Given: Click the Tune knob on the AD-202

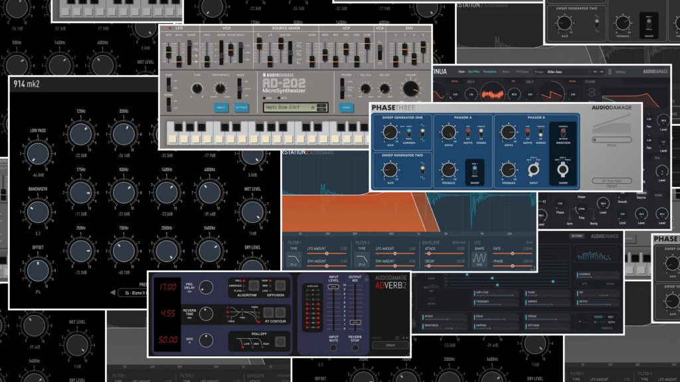Looking at the screenshot, I should (197, 89).
